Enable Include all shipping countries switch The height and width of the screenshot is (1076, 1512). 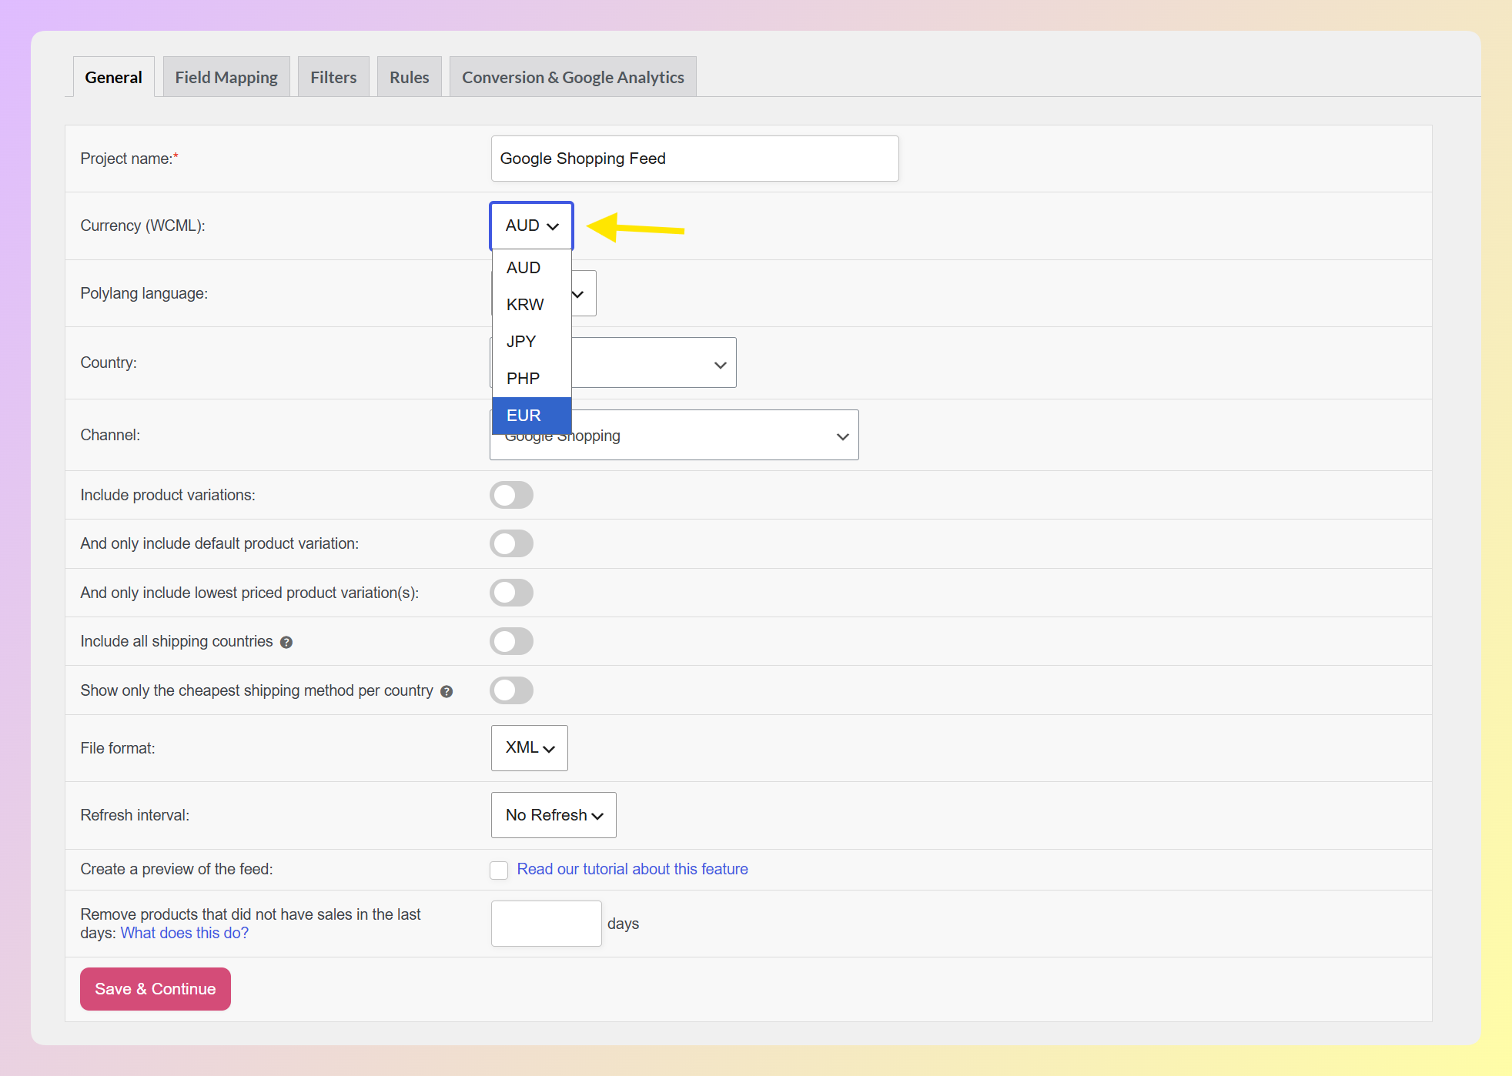pyautogui.click(x=511, y=641)
